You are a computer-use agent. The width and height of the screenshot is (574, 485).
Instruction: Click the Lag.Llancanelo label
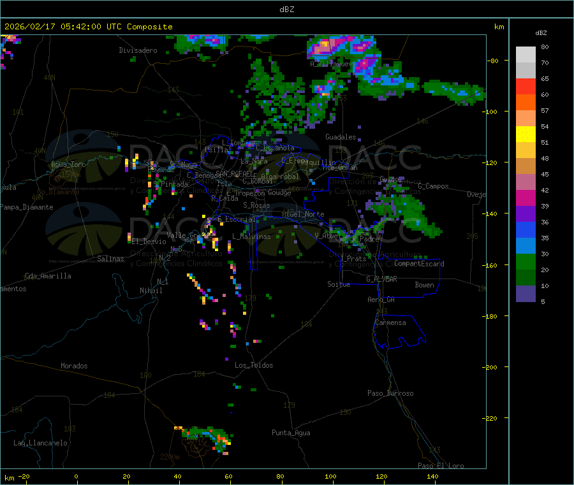pos(40,443)
